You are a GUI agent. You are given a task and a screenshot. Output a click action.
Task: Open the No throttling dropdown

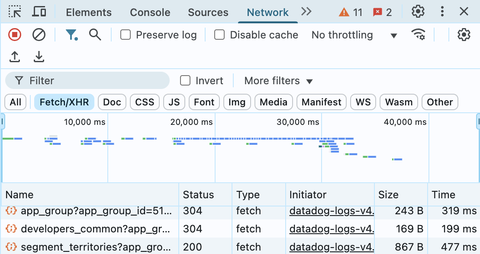click(354, 35)
